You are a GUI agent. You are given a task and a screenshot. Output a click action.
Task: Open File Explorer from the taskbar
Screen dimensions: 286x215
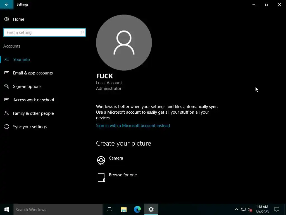pyautogui.click(x=123, y=209)
